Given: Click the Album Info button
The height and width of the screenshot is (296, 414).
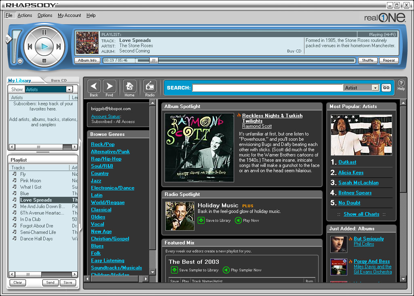Looking at the screenshot, I should click(x=87, y=60).
